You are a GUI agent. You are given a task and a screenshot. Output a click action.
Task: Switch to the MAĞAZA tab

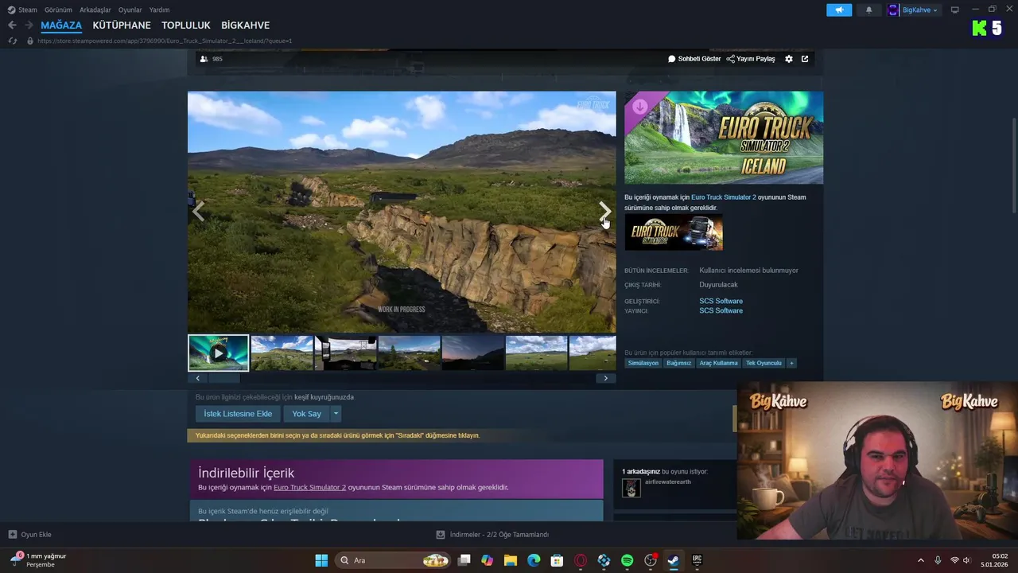(61, 25)
